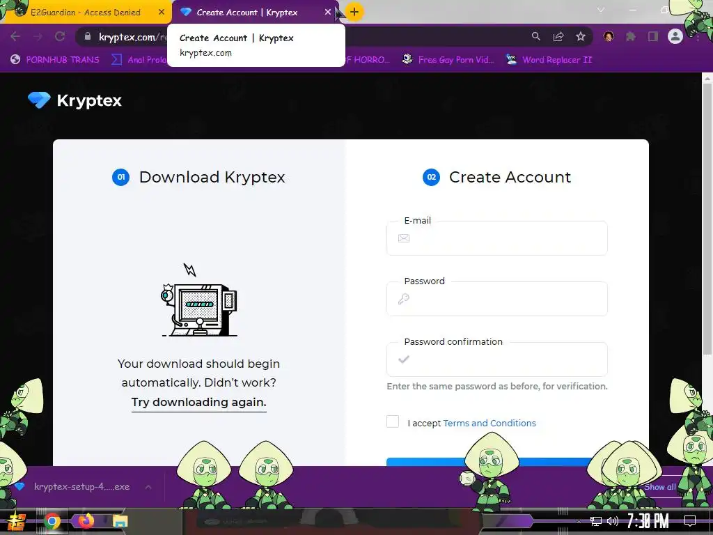Focus the Password confirmation field
This screenshot has height=535, width=713.
click(x=497, y=359)
